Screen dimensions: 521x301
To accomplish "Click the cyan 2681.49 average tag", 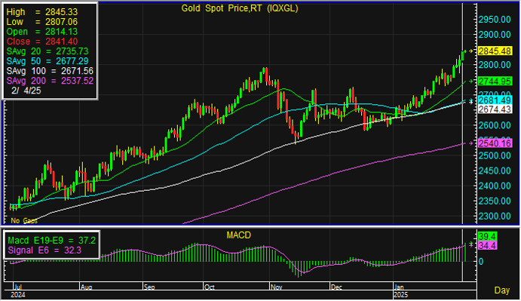I will point(495,100).
